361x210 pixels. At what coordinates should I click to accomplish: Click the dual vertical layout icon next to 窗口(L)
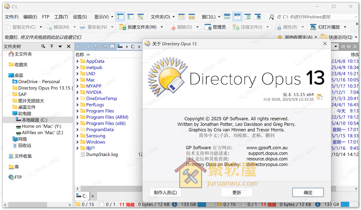pyautogui.click(x=237, y=17)
